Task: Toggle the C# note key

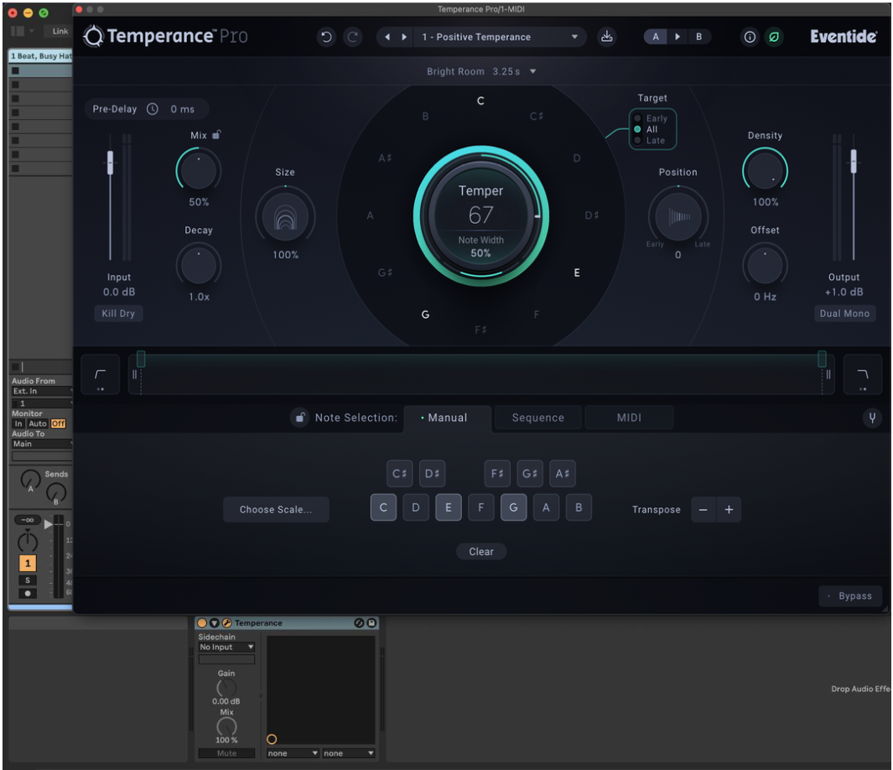Action: click(399, 474)
